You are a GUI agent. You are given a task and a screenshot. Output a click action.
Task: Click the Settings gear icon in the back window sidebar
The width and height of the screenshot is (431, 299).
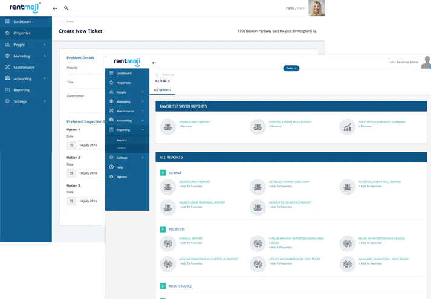point(7,101)
